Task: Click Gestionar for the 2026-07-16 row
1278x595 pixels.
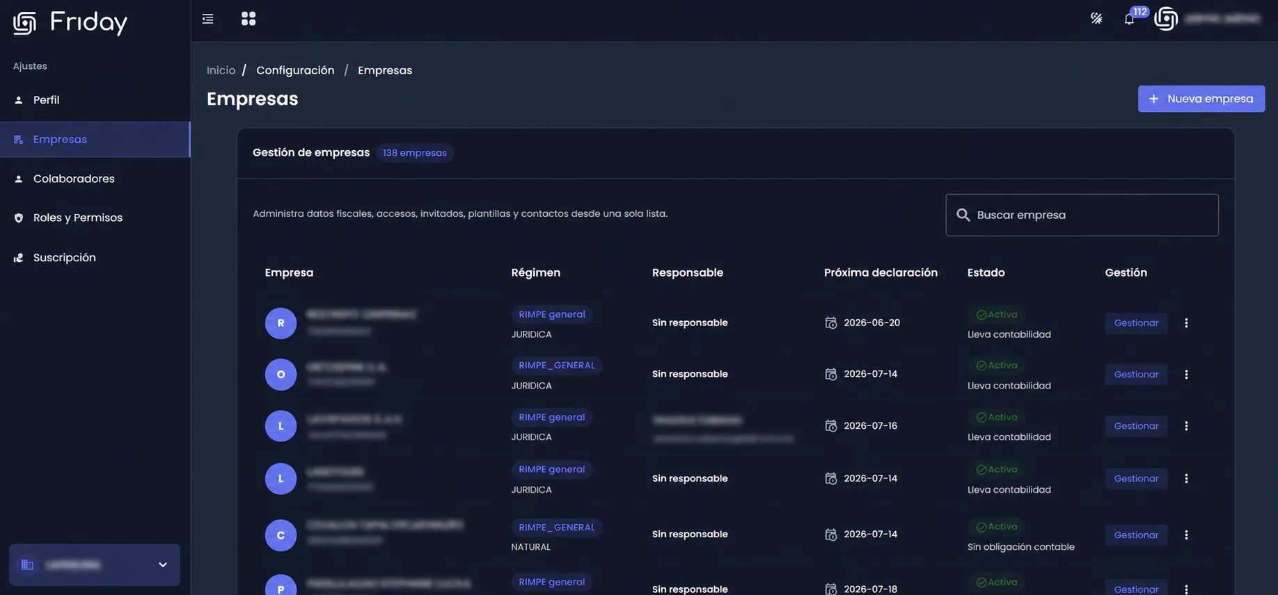Action: coord(1136,426)
